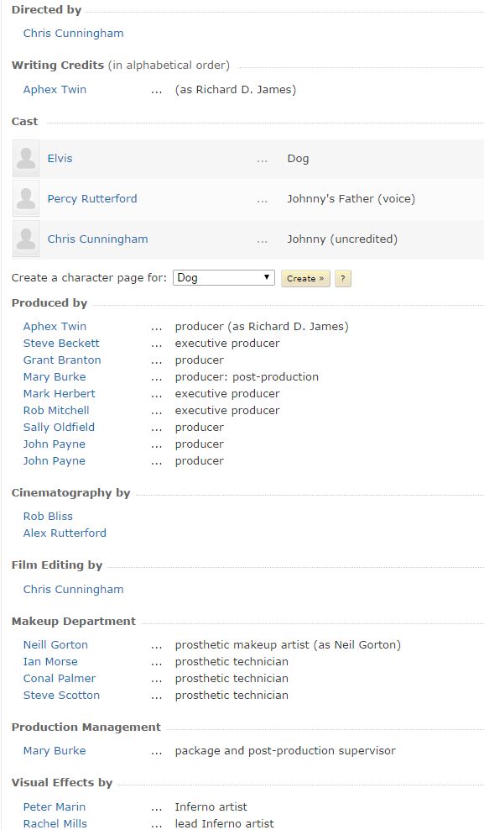484x830 pixels.
Task: Click the question mark help button
Action: point(343,278)
